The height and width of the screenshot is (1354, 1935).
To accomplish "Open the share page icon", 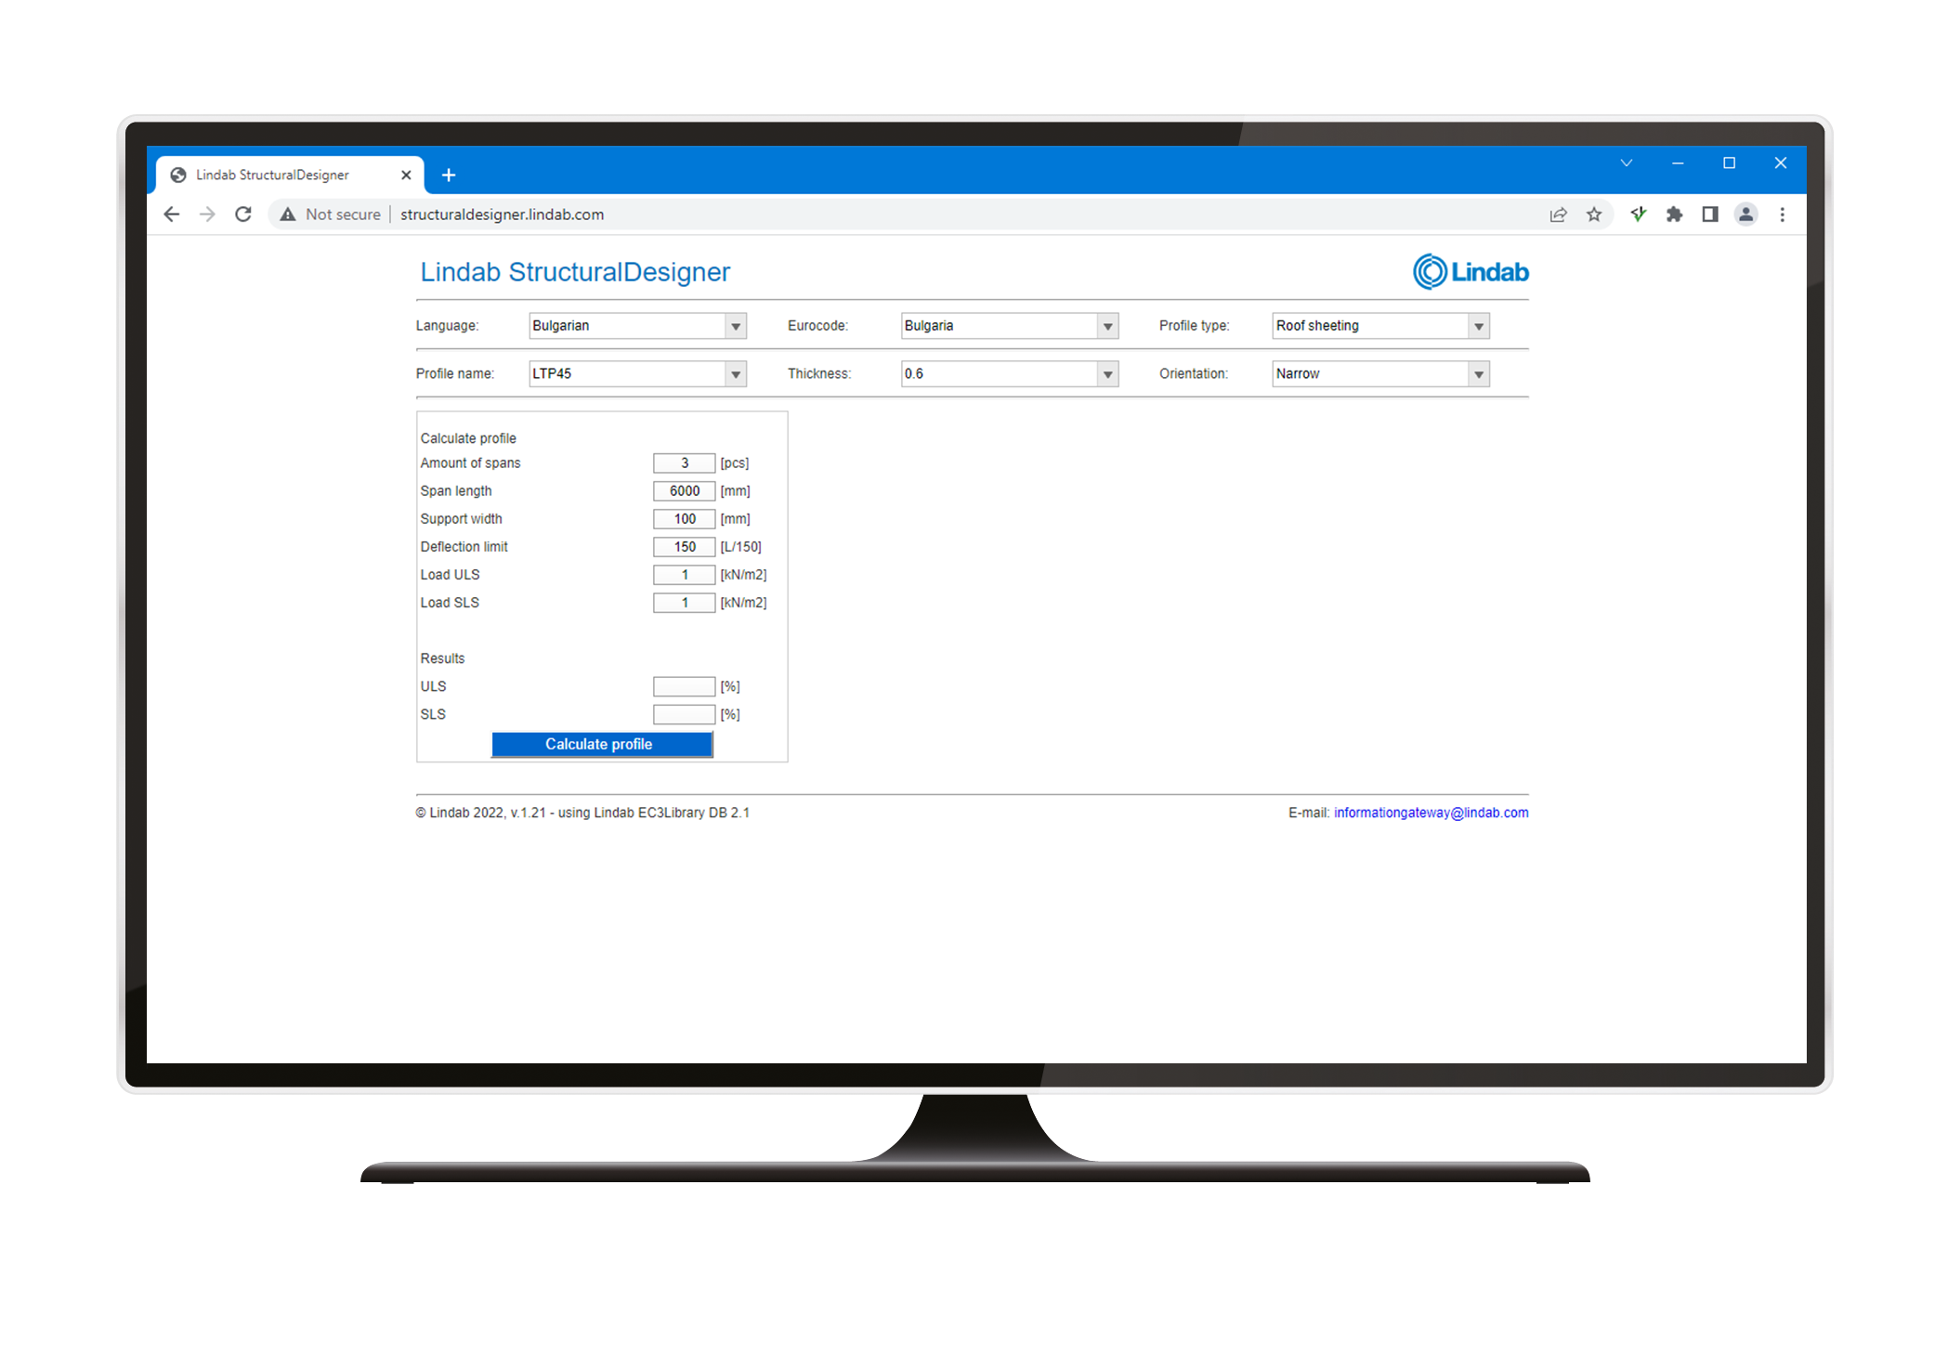I will 1558,215.
